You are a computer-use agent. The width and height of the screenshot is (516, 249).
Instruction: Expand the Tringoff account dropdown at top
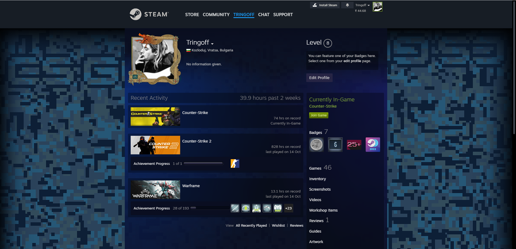tap(362, 5)
